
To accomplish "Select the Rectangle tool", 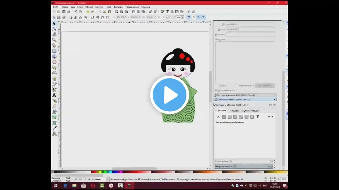I will coord(54,51).
